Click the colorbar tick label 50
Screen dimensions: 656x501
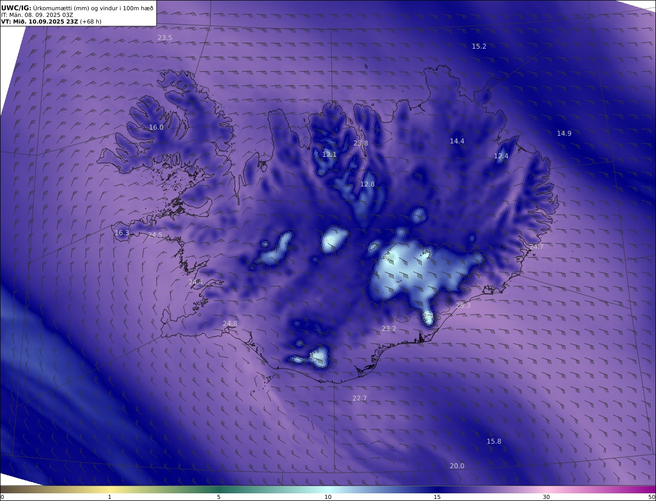(x=651, y=497)
